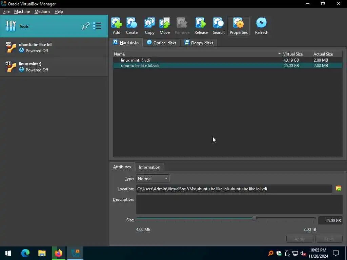Switch to the Floppy disks tab
This screenshot has height=260, width=347.
click(199, 43)
